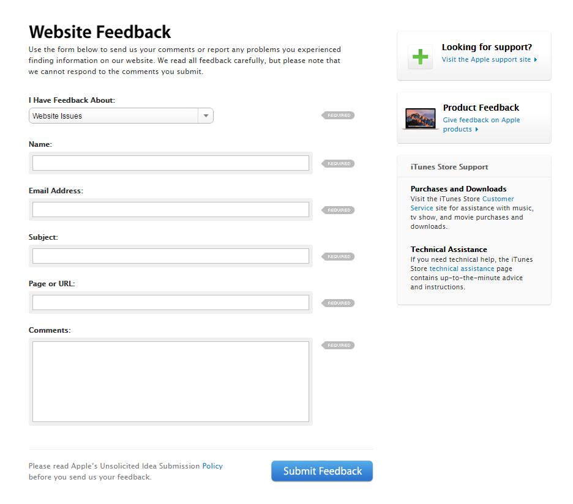Open the Unsolicited Idea Submission Policy link
The height and width of the screenshot is (504, 573).
212,466
